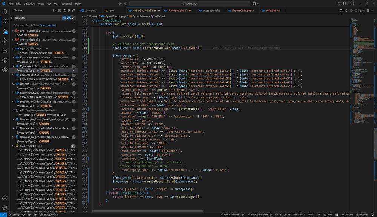Switch to the PromoCode.php tab
This screenshot has height=217, width=377.
pos(242,11)
